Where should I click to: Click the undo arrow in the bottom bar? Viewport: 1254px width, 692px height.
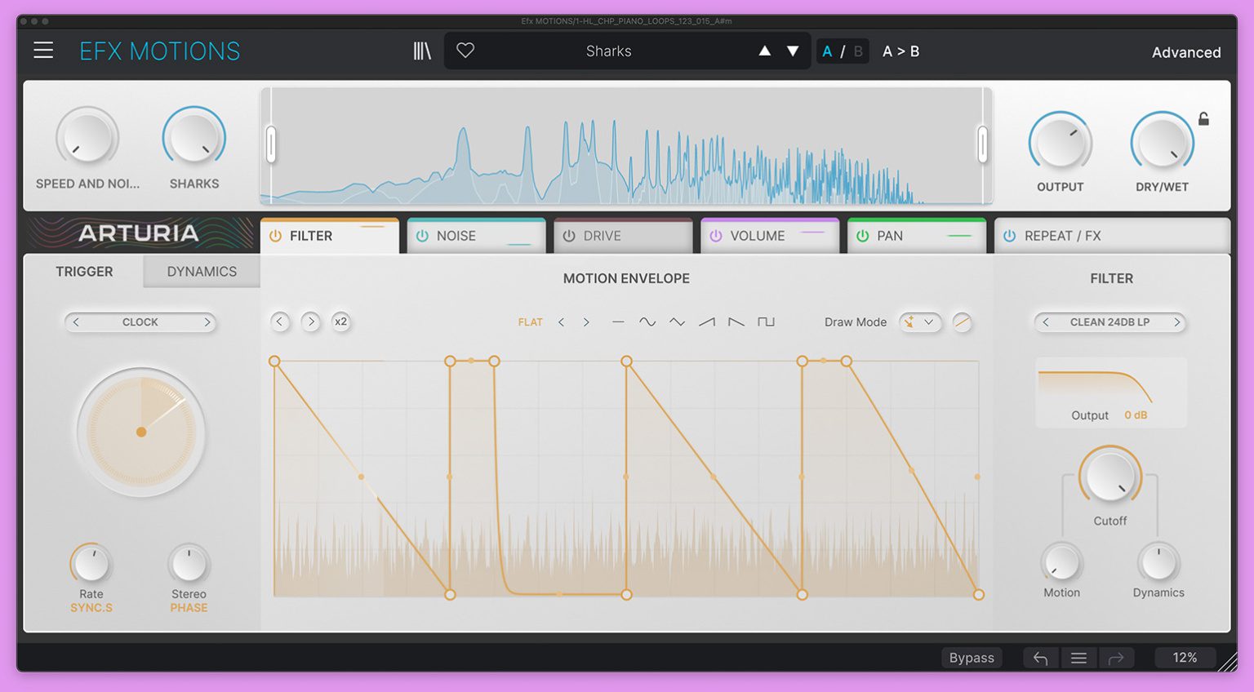pos(1040,657)
